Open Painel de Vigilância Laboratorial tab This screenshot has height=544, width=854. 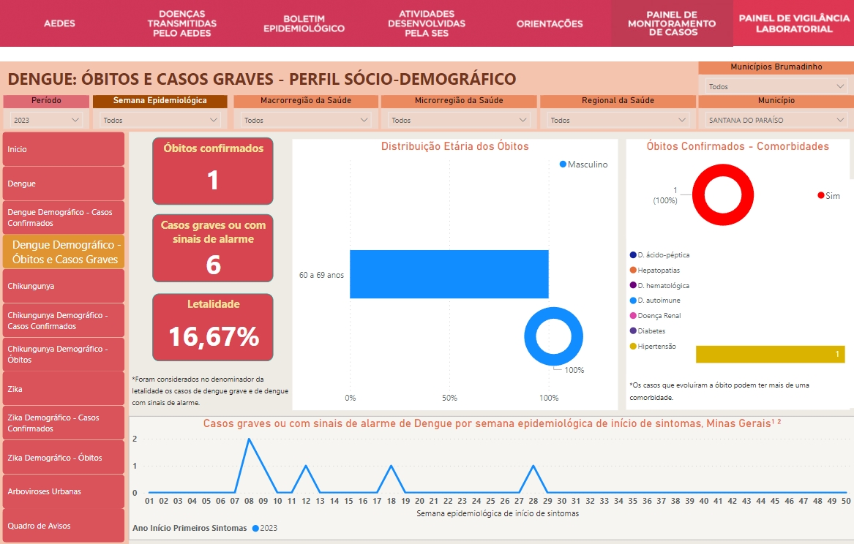(794, 23)
